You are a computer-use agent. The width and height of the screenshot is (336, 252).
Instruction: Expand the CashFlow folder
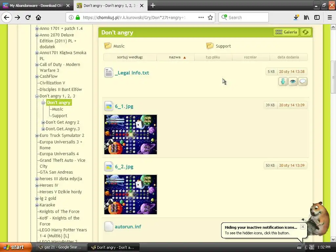37,76
